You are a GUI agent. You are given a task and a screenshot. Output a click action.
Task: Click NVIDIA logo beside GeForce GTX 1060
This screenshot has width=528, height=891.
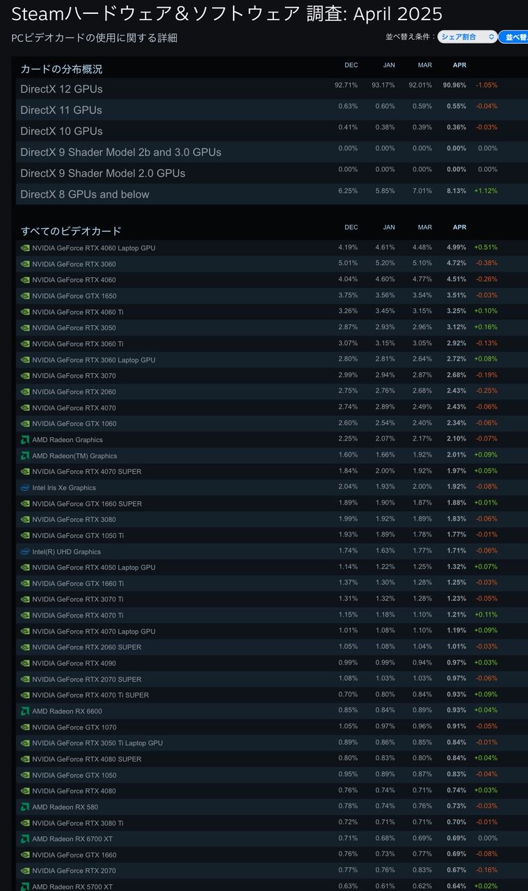25,423
